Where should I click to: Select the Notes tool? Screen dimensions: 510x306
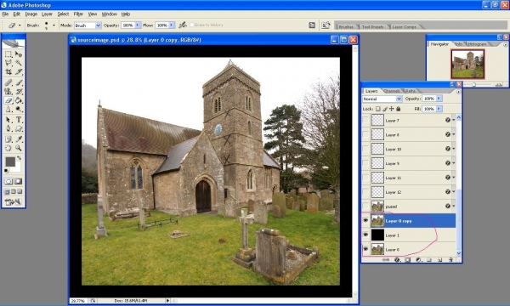[x=8, y=139]
